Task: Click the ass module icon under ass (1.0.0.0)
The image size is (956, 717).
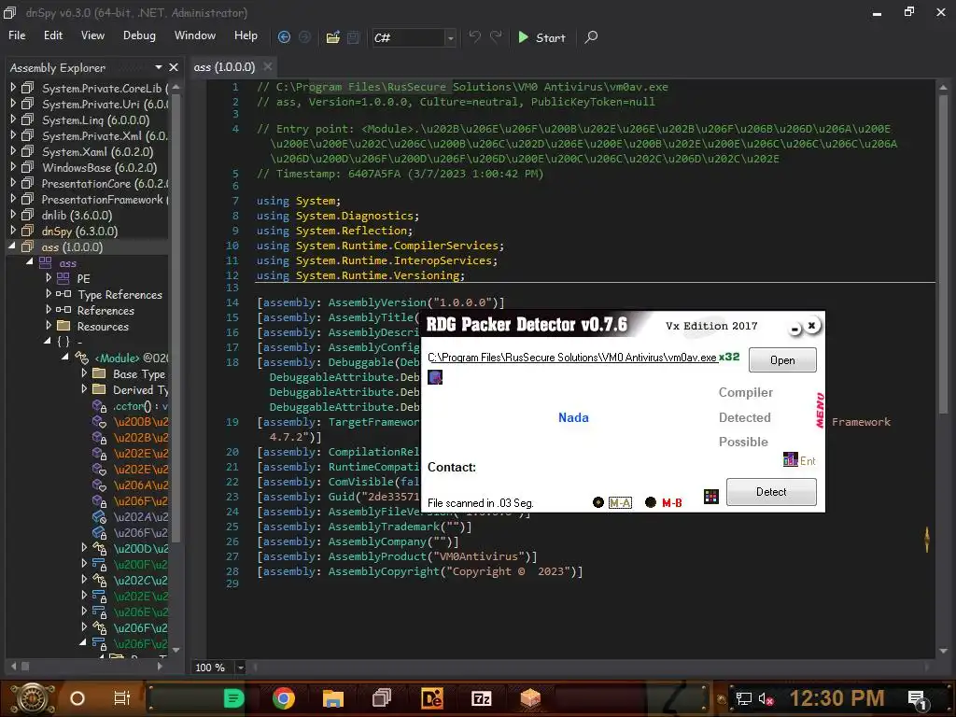Action: (46, 262)
